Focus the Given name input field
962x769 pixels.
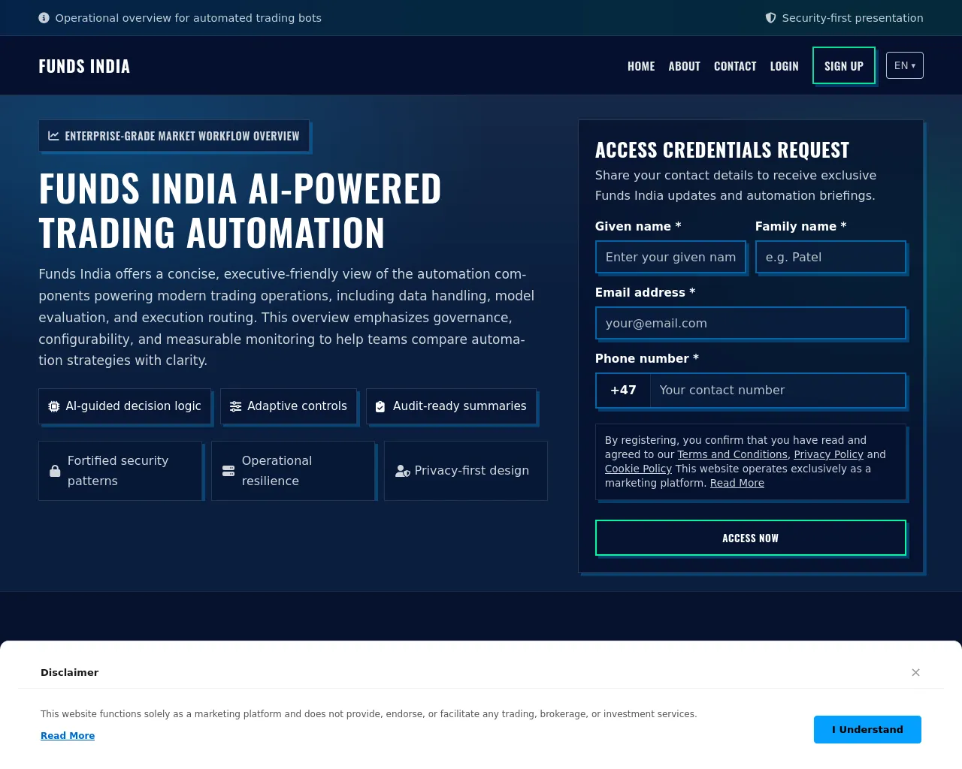(x=670, y=257)
